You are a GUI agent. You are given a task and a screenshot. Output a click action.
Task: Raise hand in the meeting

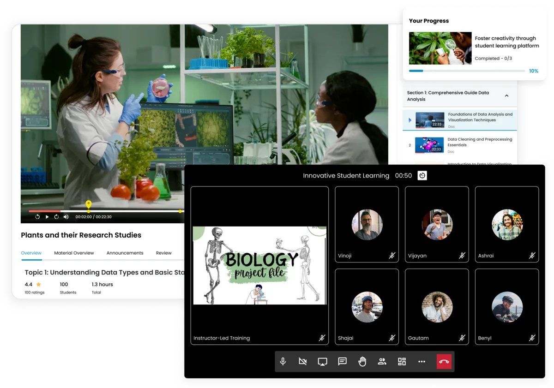(x=362, y=362)
